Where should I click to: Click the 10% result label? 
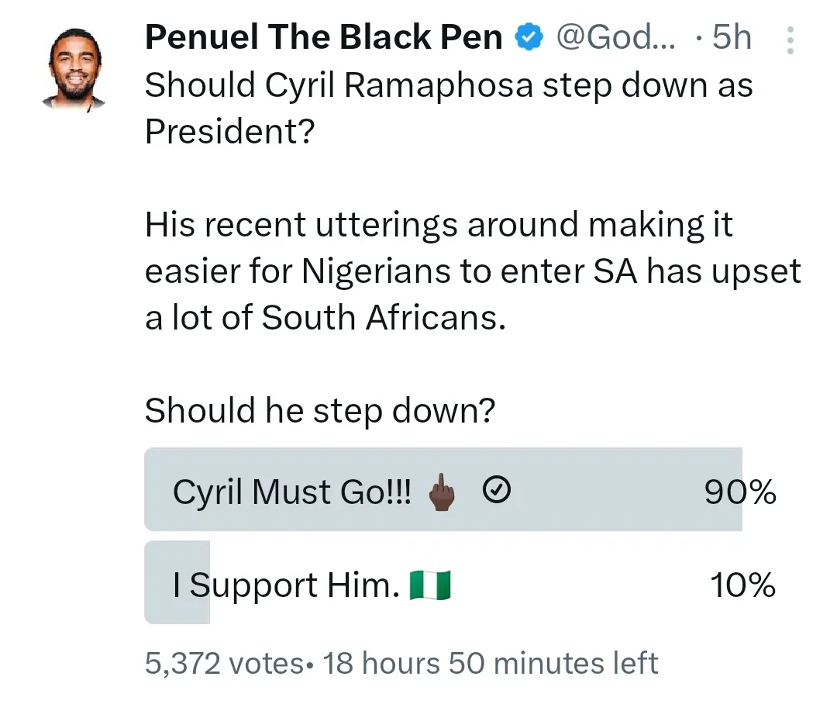(743, 585)
